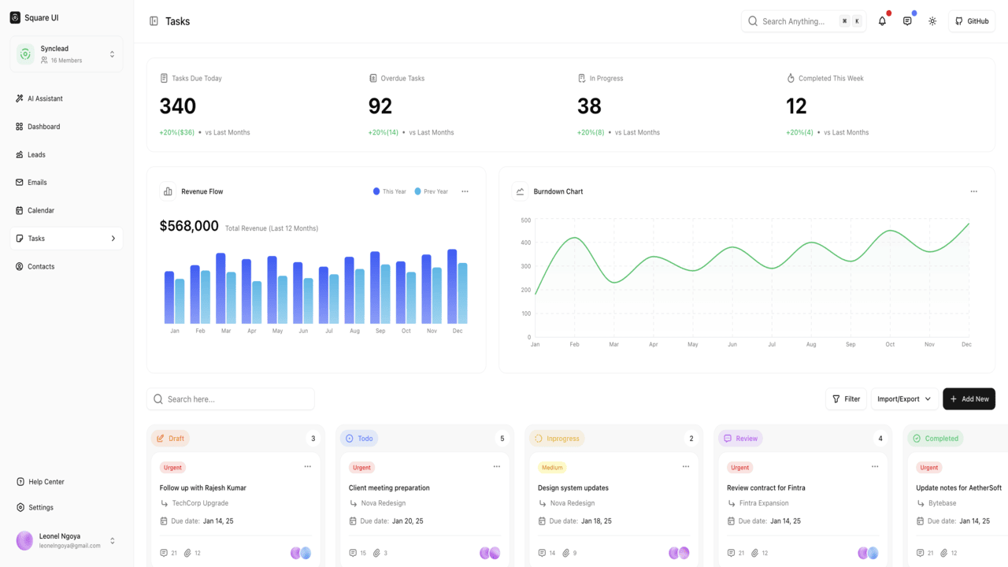Click TechCorp Upgrade project link
1008x567 pixels.
tap(200, 503)
